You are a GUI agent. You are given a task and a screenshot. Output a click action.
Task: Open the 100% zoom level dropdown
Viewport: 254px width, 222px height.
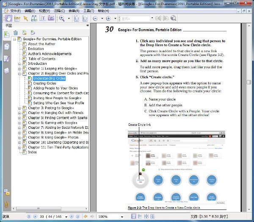122,216
